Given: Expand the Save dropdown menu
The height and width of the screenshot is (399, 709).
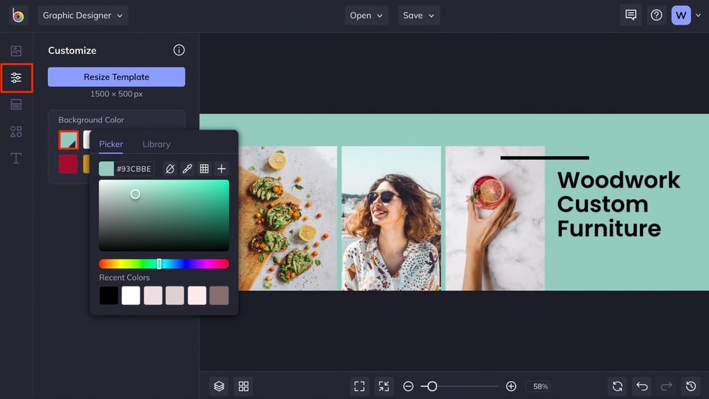Looking at the screenshot, I should tap(418, 16).
